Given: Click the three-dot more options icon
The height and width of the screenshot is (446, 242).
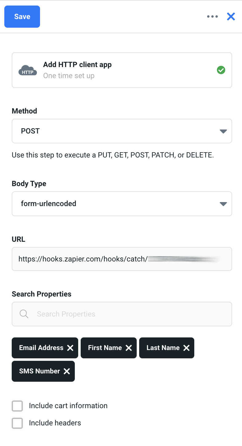Looking at the screenshot, I should click(x=212, y=17).
